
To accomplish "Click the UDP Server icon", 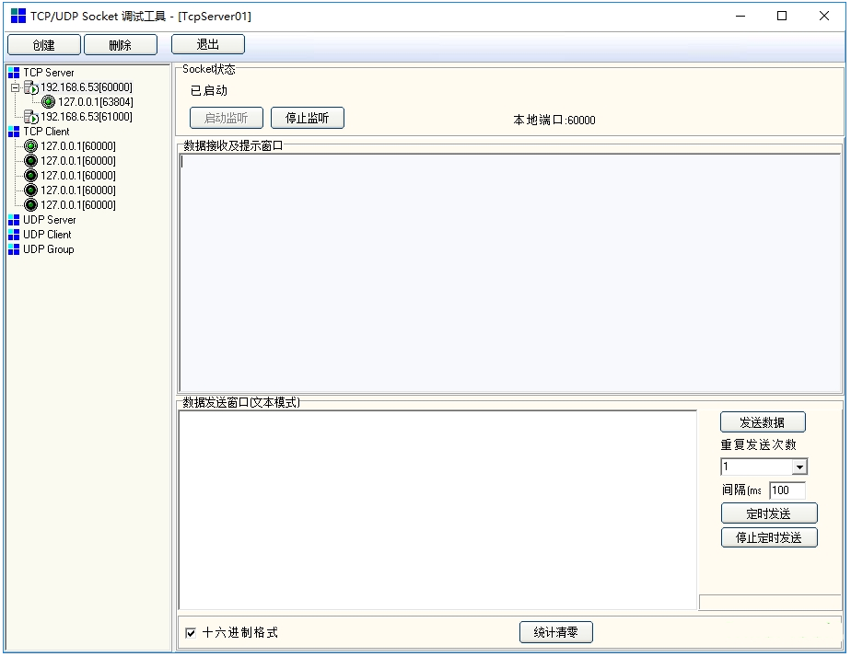I will pos(13,220).
